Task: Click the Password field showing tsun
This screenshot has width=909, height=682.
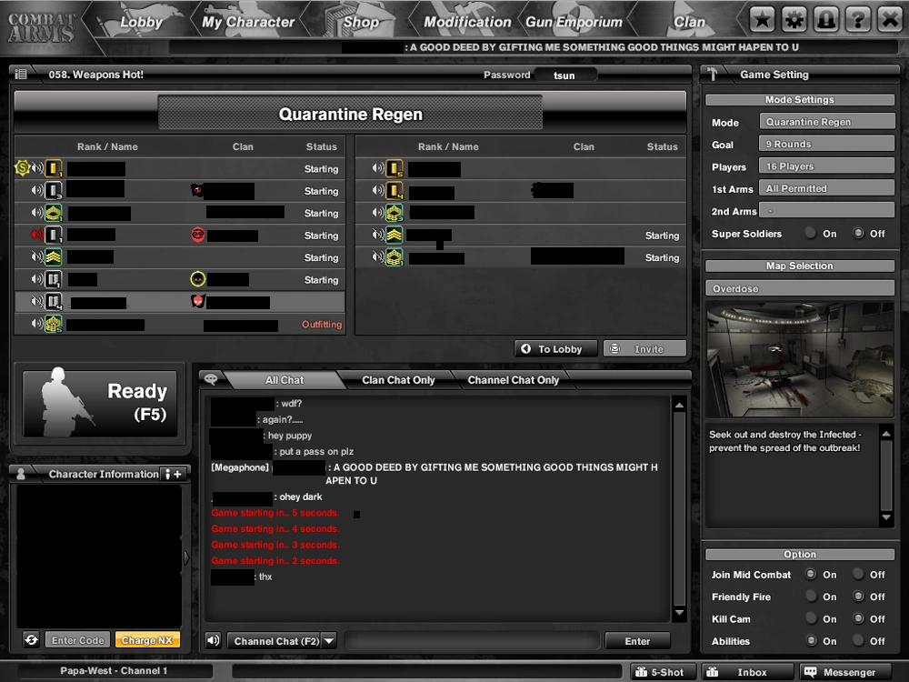Action: coord(565,75)
